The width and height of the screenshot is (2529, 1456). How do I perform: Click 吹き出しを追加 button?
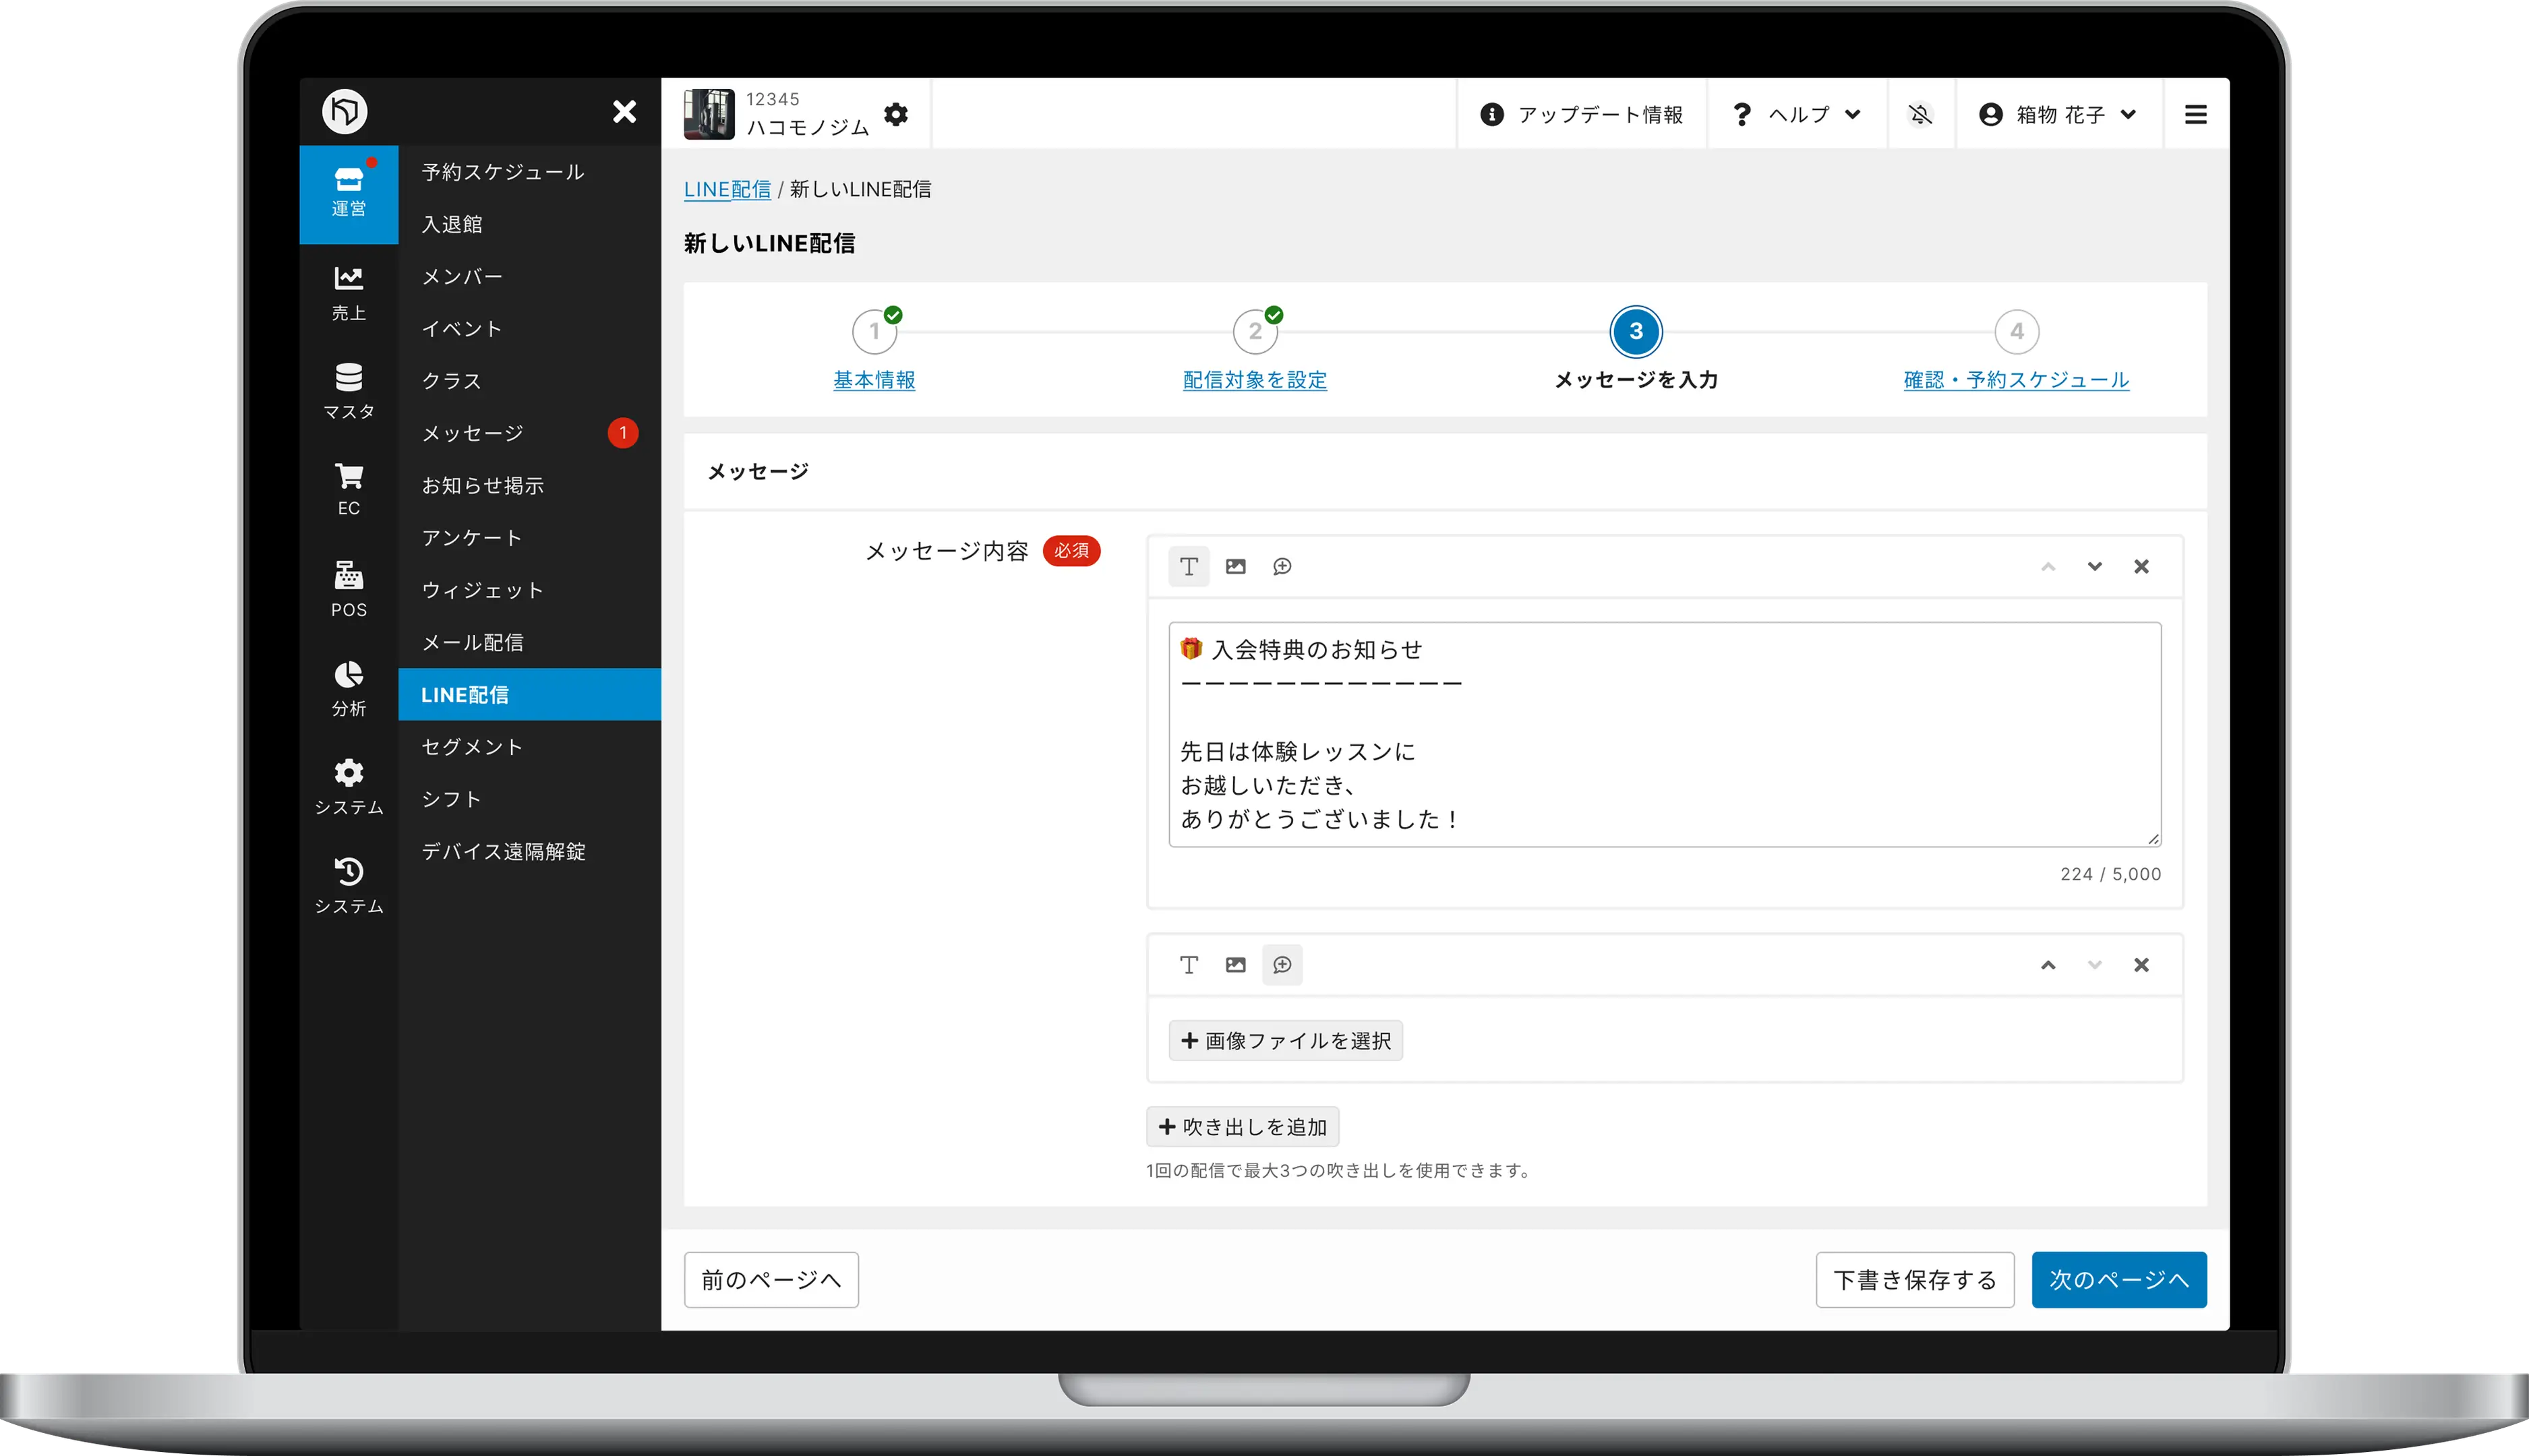[1242, 1126]
